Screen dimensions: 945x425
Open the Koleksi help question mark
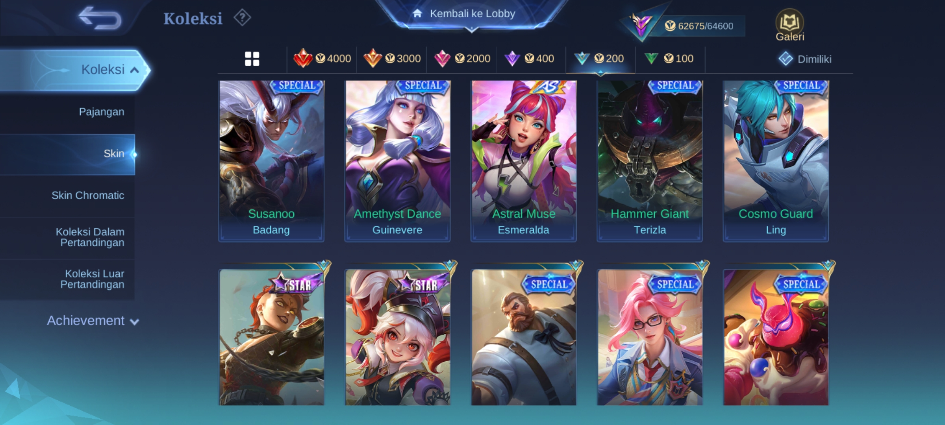[242, 18]
